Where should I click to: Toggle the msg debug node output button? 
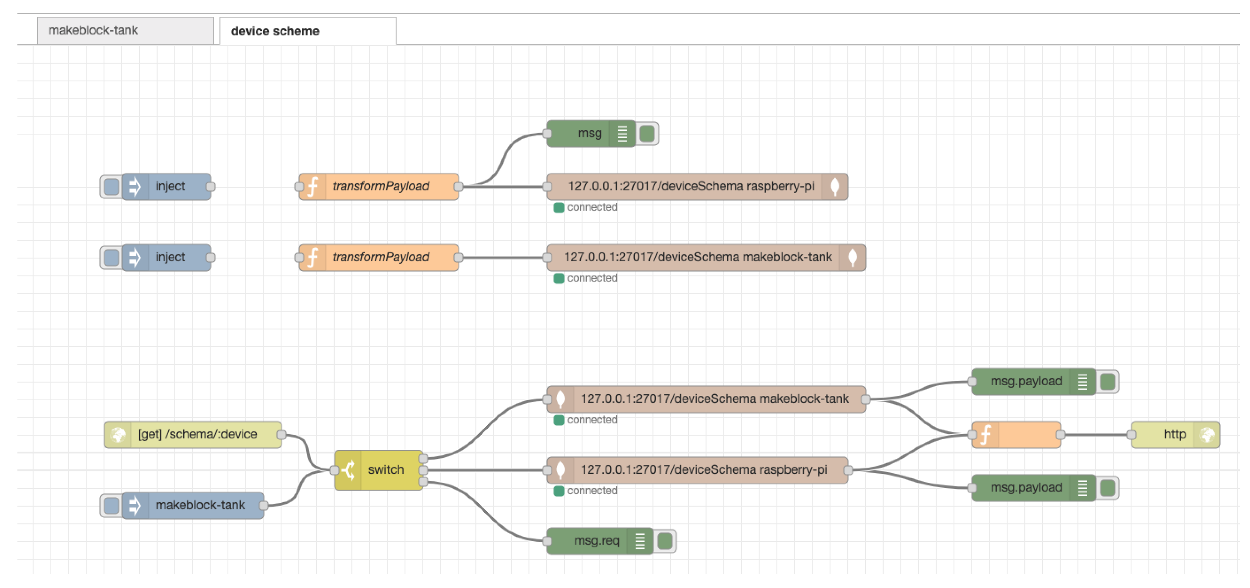647,133
